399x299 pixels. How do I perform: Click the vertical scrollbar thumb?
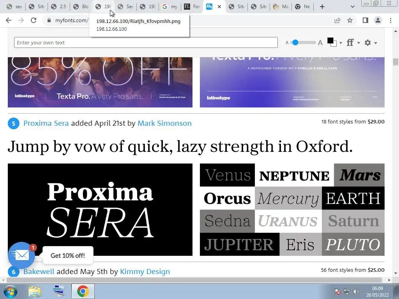tap(395, 62)
